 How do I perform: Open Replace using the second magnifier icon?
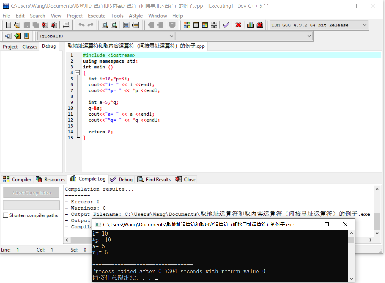click(114, 25)
